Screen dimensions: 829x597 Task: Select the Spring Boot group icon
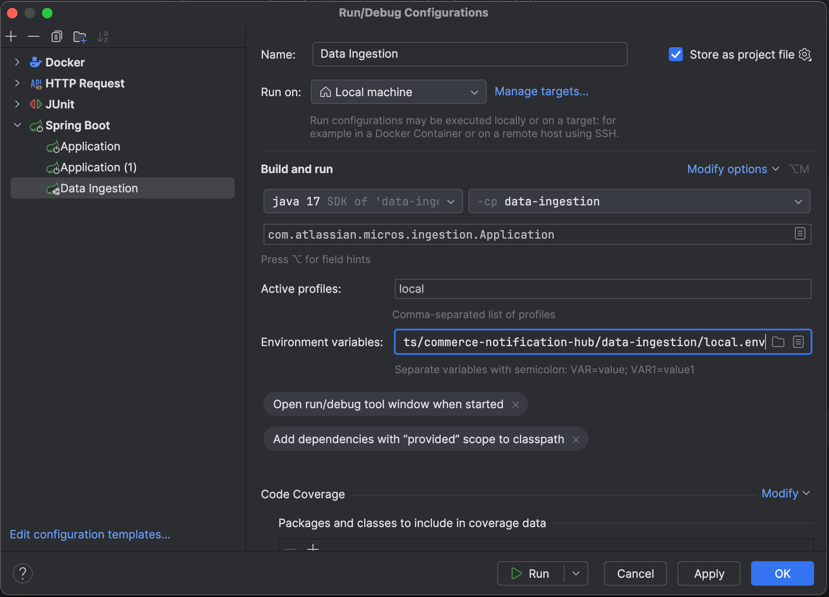(36, 126)
